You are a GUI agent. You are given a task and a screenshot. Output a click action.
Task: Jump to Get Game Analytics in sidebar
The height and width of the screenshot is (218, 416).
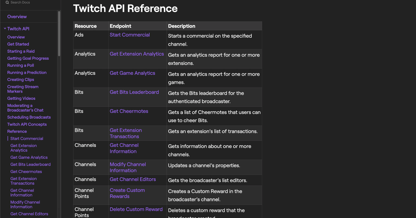click(x=29, y=157)
